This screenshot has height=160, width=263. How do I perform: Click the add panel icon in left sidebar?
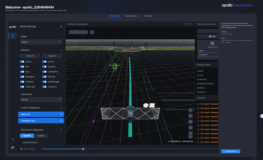(x=13, y=139)
